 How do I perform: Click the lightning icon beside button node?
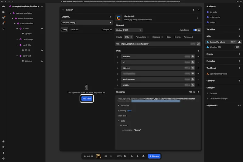tap(42, 29)
